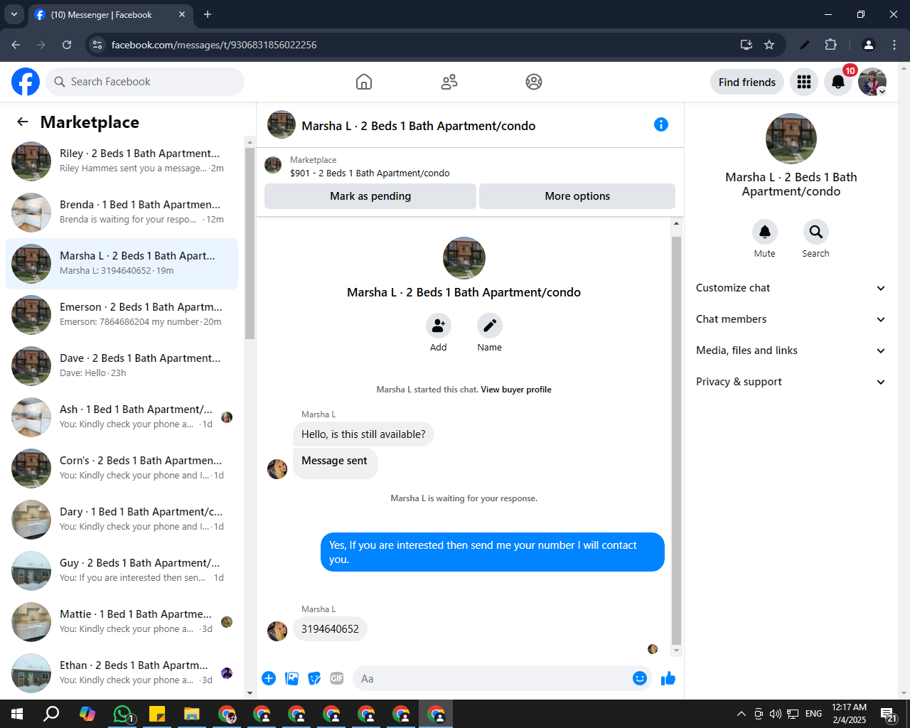Click the More options button
Image resolution: width=910 pixels, height=728 pixels.
click(577, 196)
